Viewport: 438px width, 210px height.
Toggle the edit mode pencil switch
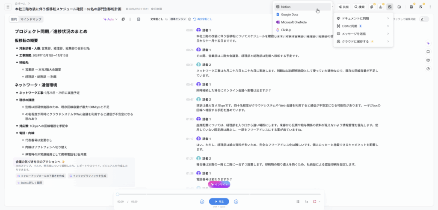tap(424, 19)
